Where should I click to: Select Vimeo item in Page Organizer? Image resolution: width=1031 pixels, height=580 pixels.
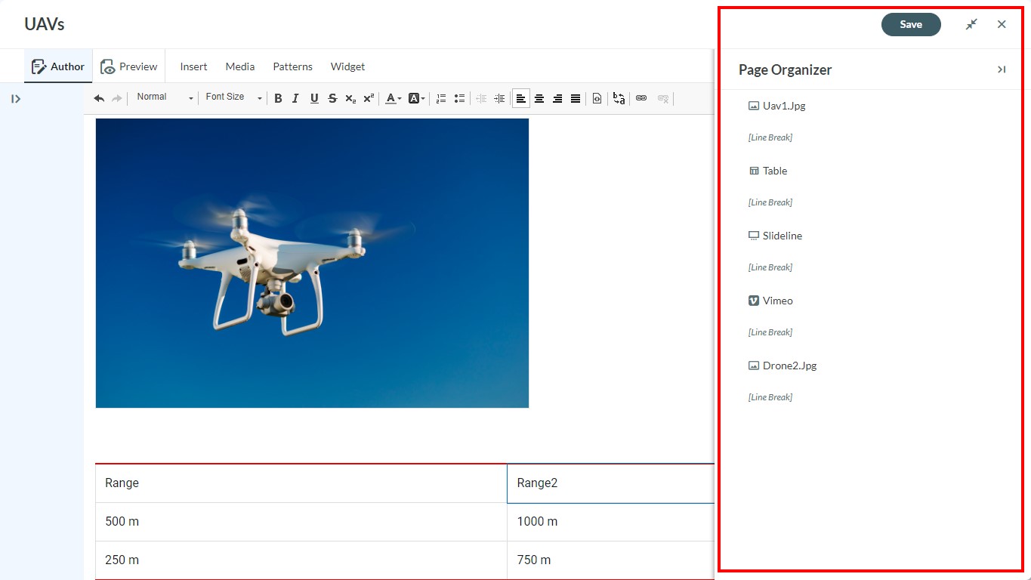(770, 301)
